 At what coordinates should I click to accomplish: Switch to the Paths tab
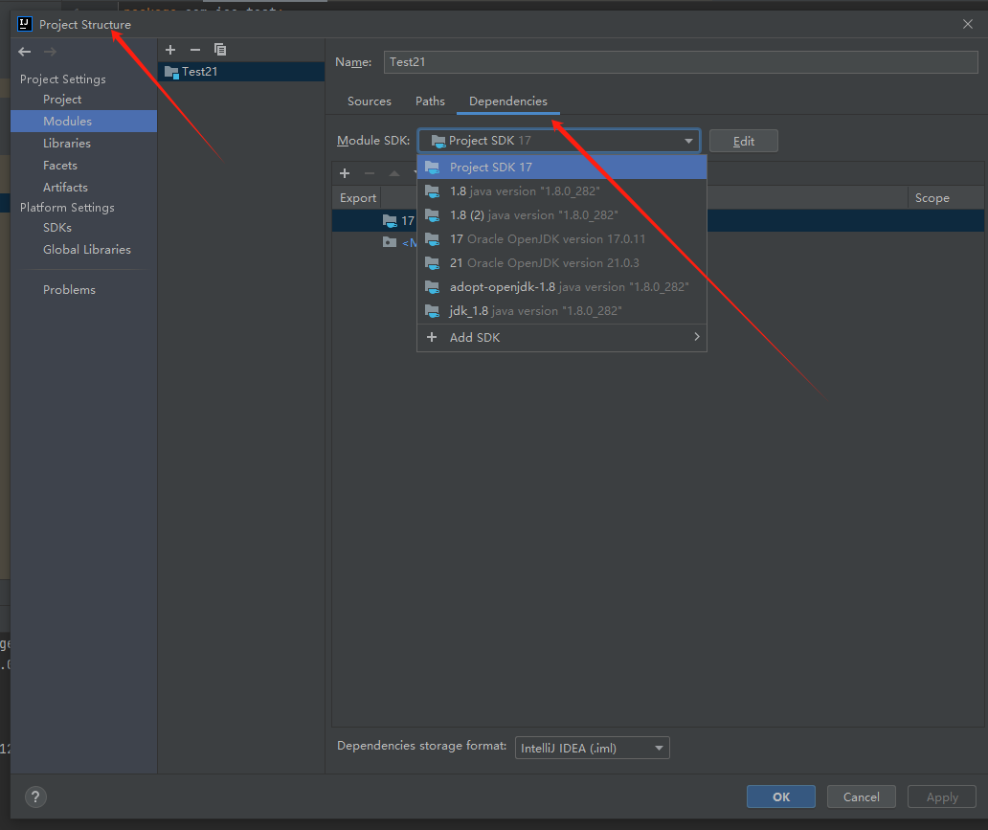coord(430,101)
